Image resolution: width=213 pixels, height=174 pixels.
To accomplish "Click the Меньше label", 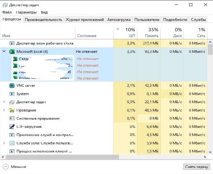I will click(x=19, y=167).
